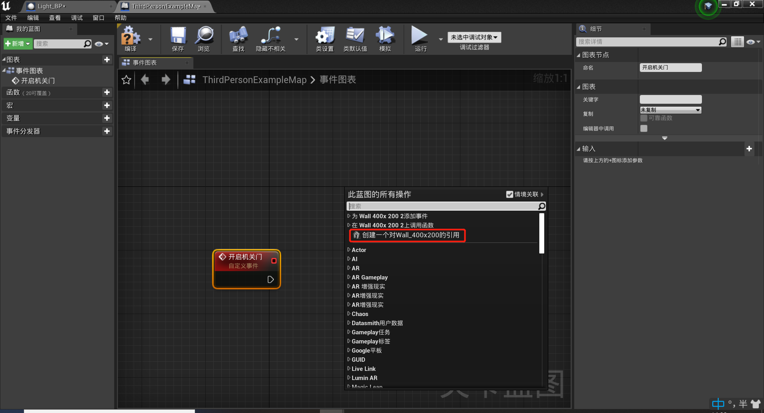Add new graph with 图表 plus icon
This screenshot has width=764, height=413.
[x=107, y=60]
